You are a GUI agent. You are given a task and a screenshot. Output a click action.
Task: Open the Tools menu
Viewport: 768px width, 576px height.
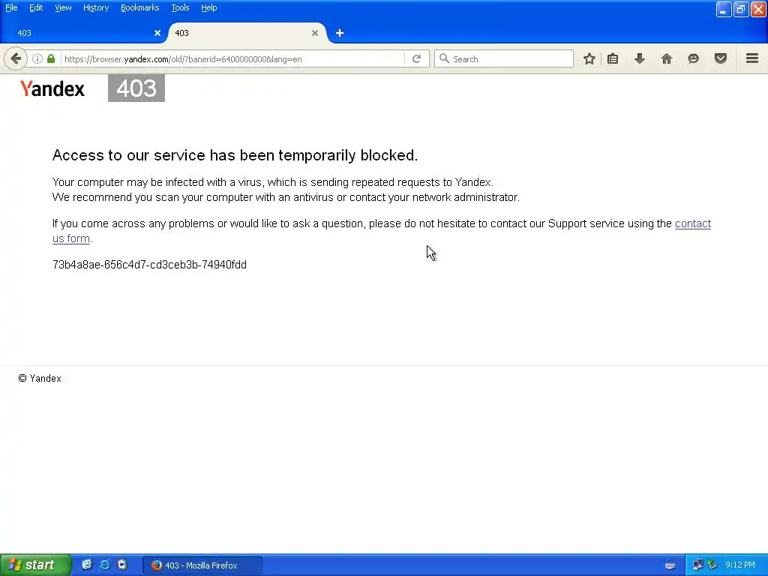[180, 7]
